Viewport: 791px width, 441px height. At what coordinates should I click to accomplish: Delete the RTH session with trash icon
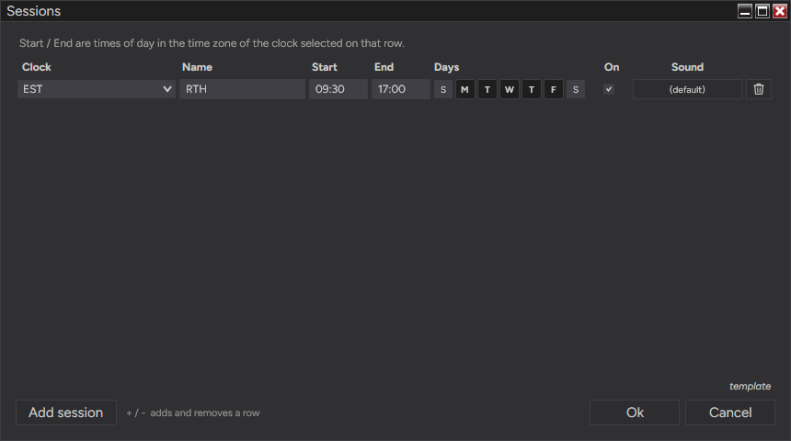point(759,89)
